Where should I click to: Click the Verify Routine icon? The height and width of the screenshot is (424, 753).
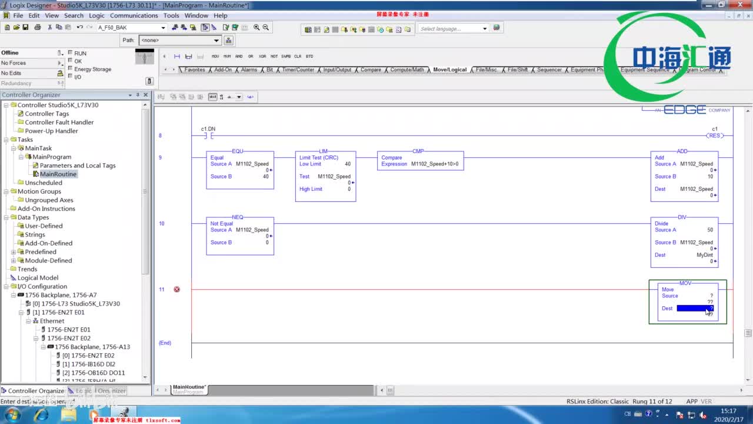pyautogui.click(x=226, y=27)
